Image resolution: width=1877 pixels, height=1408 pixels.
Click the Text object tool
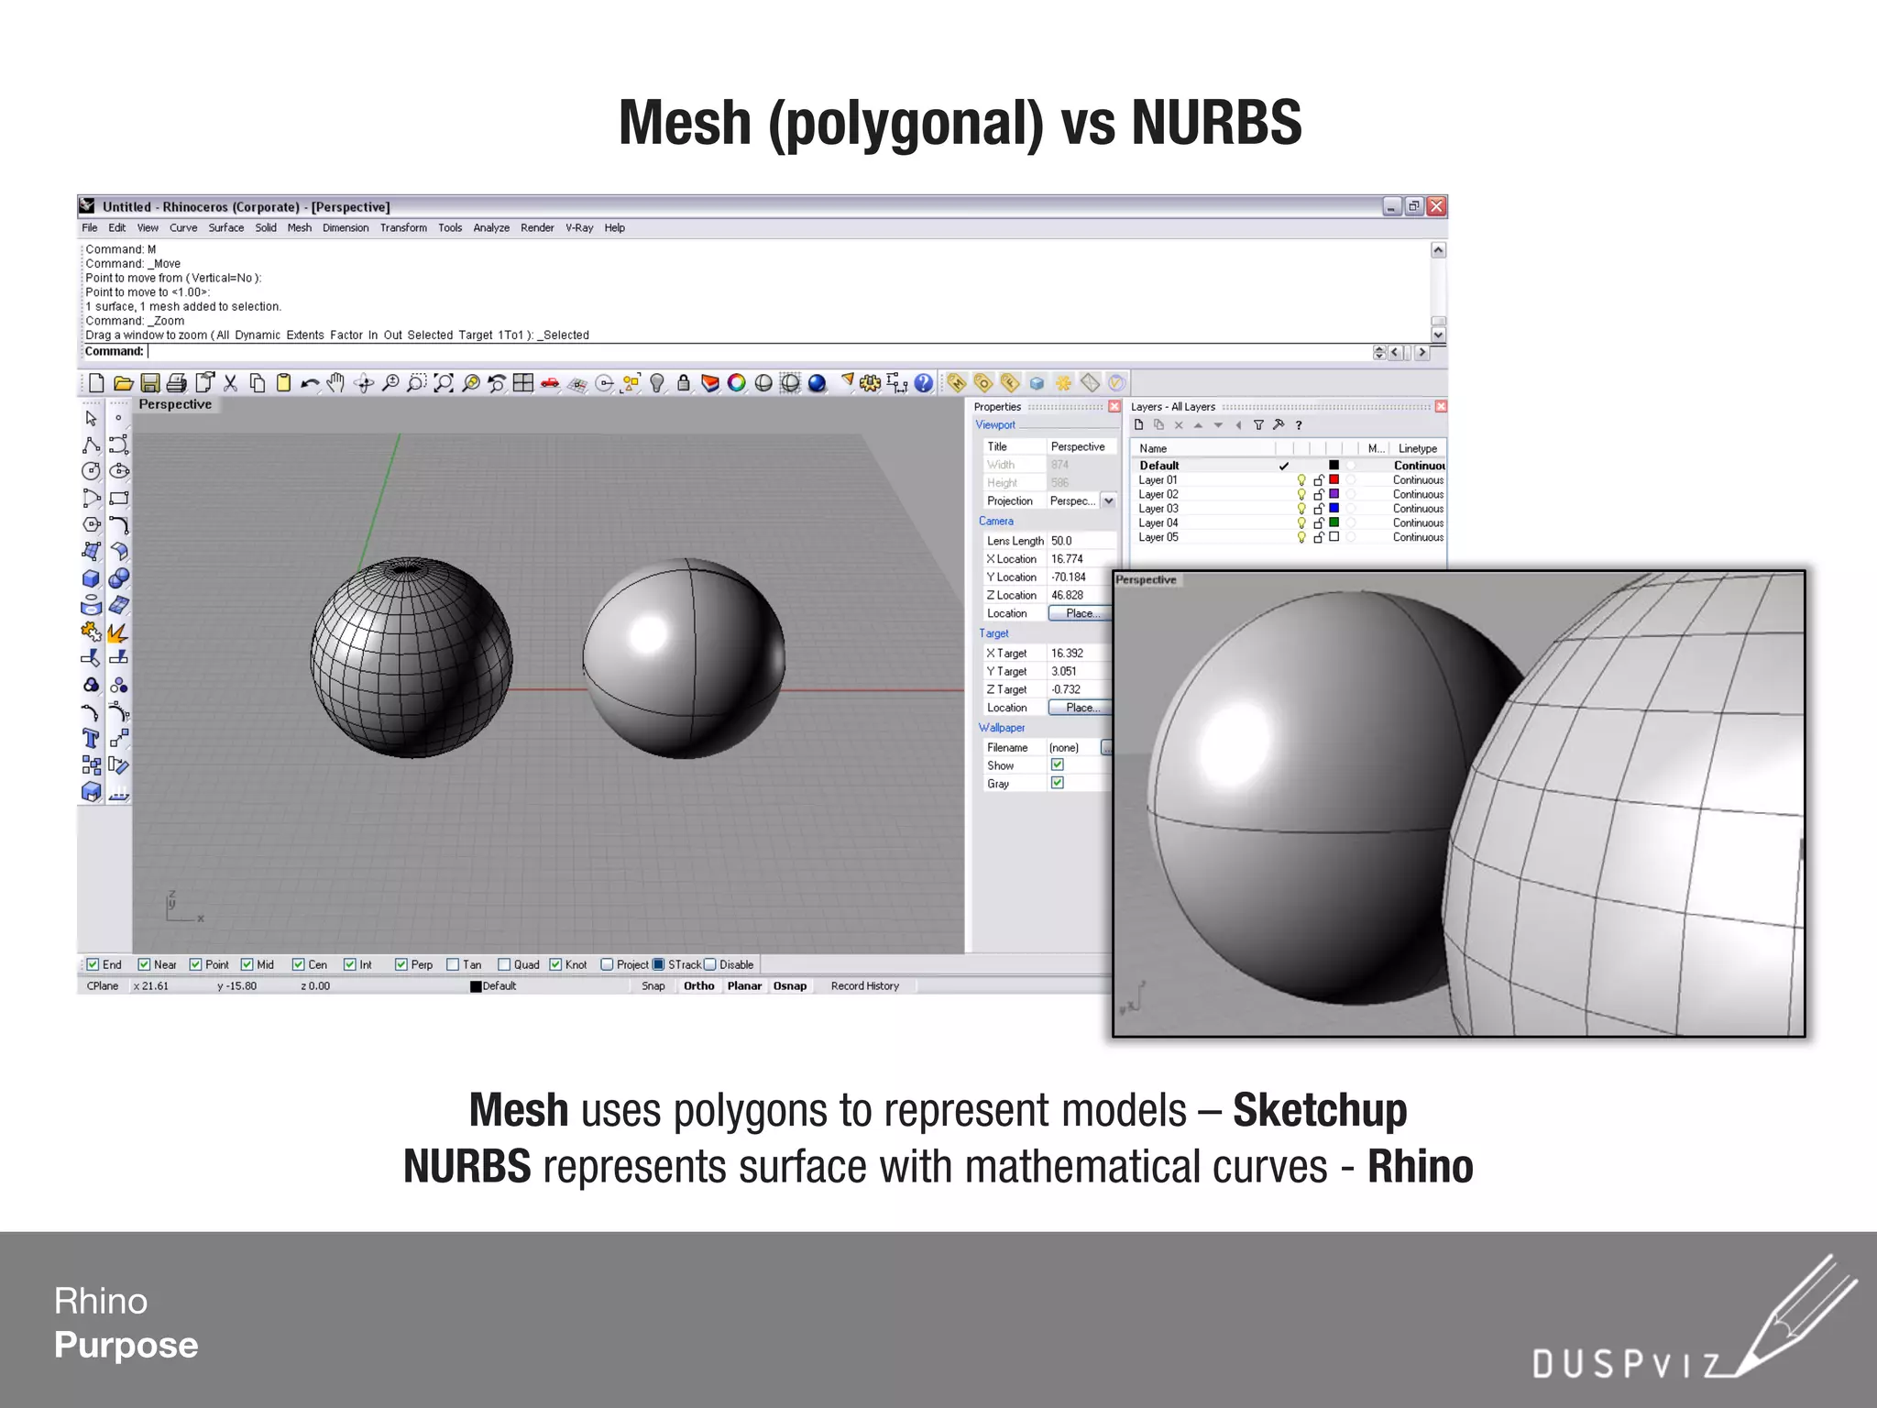[x=91, y=739]
